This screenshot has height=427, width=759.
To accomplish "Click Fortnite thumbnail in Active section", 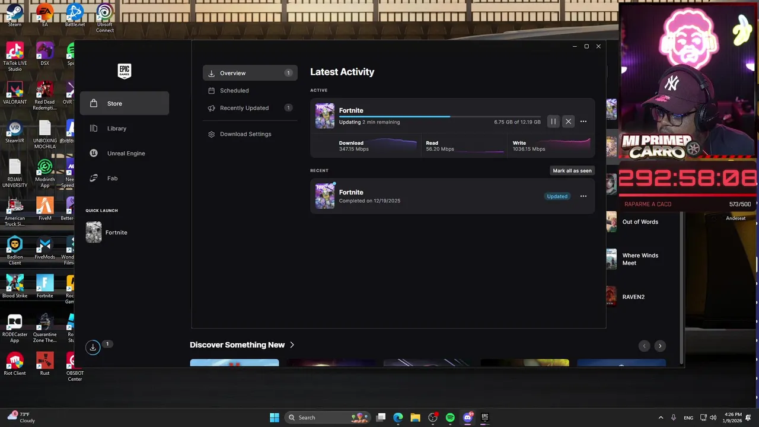I will (x=324, y=116).
